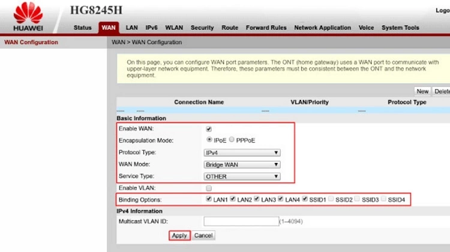Open the System Tools tab
The width and height of the screenshot is (450, 252).
[x=400, y=28]
